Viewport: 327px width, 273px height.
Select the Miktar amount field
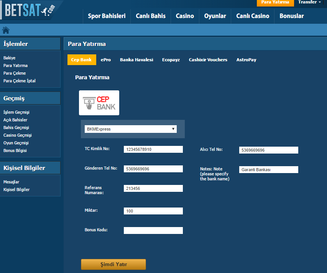pyautogui.click(x=153, y=211)
